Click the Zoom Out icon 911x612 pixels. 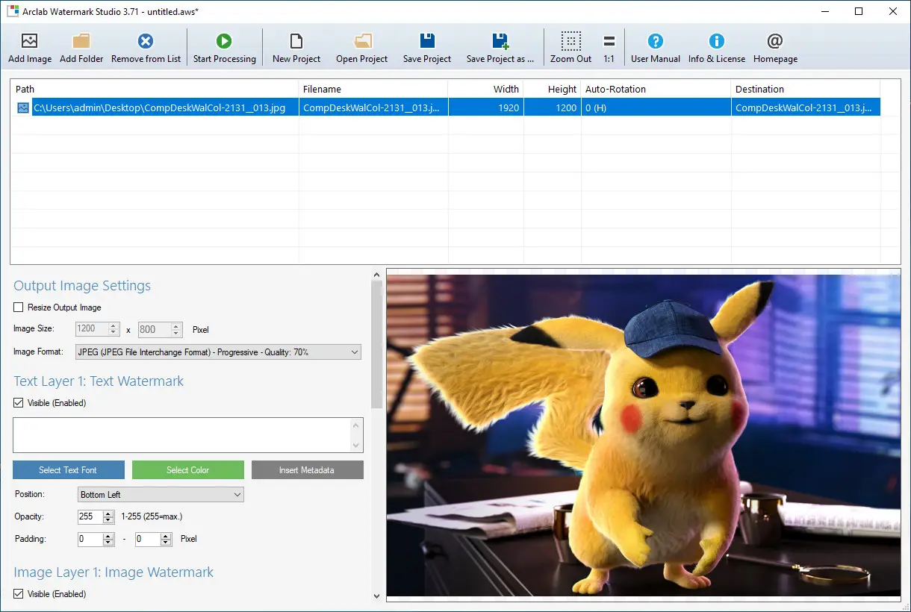point(570,46)
